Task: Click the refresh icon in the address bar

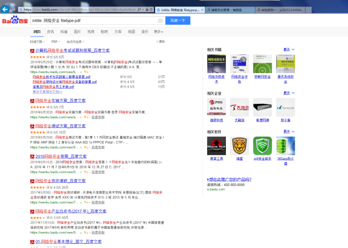Action: (151, 10)
